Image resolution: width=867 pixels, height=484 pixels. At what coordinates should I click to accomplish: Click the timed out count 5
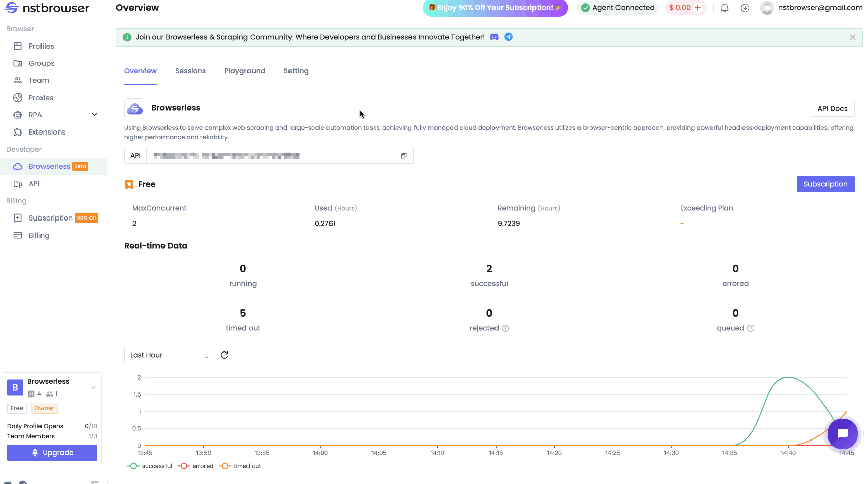243,313
